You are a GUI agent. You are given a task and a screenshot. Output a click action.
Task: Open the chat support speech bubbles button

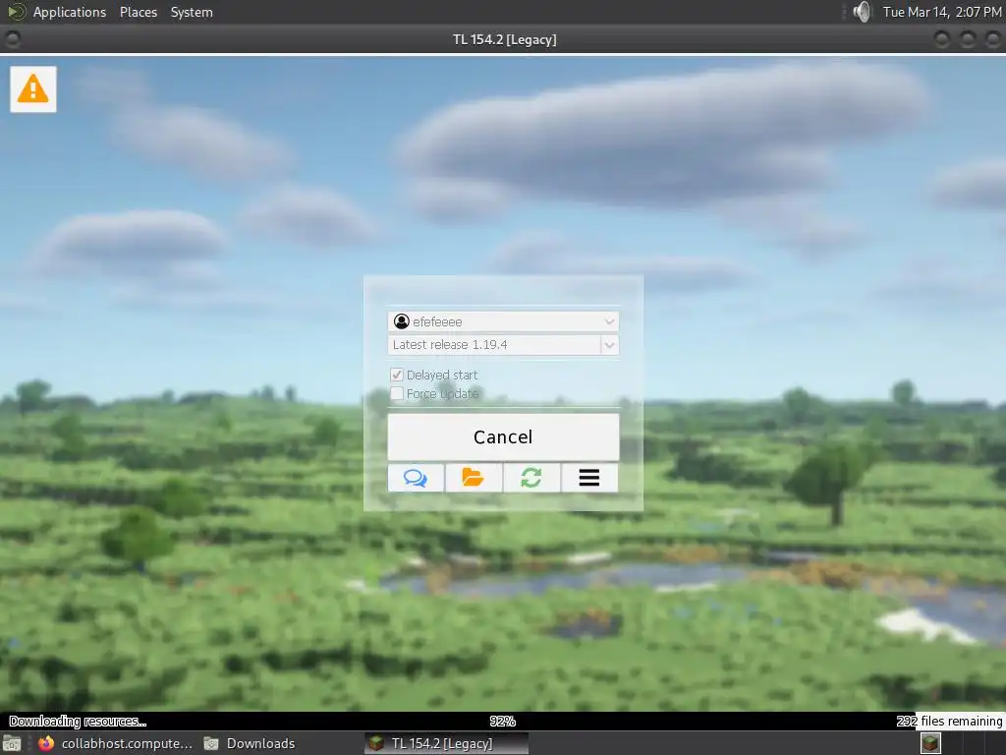click(416, 478)
